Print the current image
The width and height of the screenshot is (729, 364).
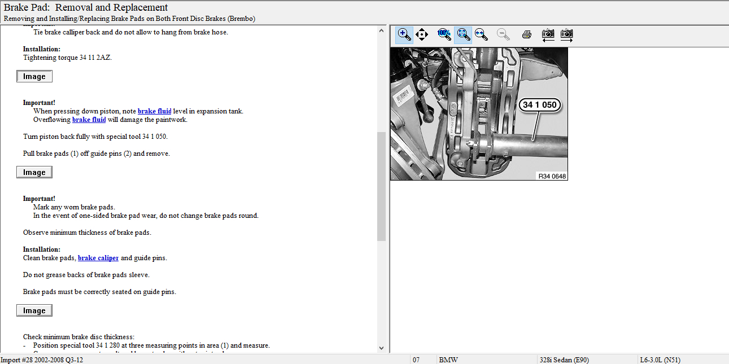tap(526, 34)
